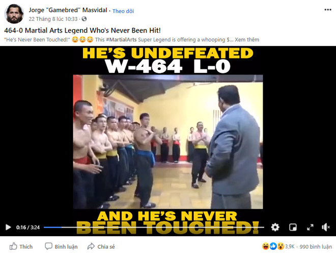
Task: Enable picture-in-picture mini player
Action: click(x=293, y=227)
